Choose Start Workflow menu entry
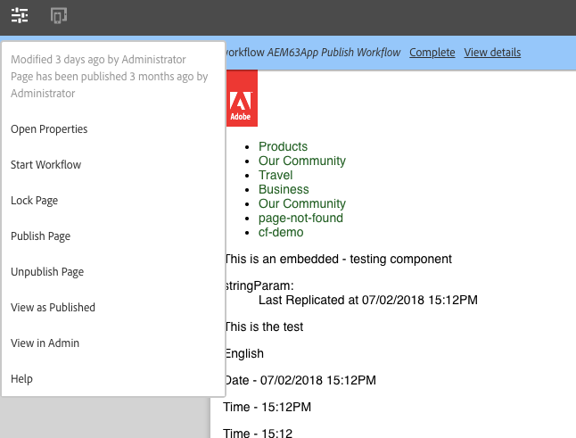 (45, 165)
